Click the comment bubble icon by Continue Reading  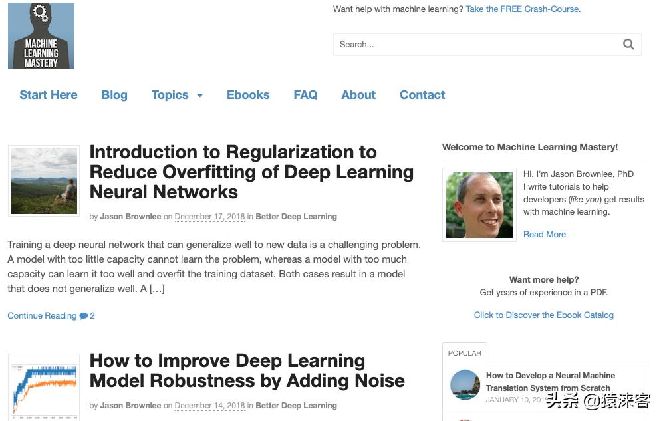(83, 316)
